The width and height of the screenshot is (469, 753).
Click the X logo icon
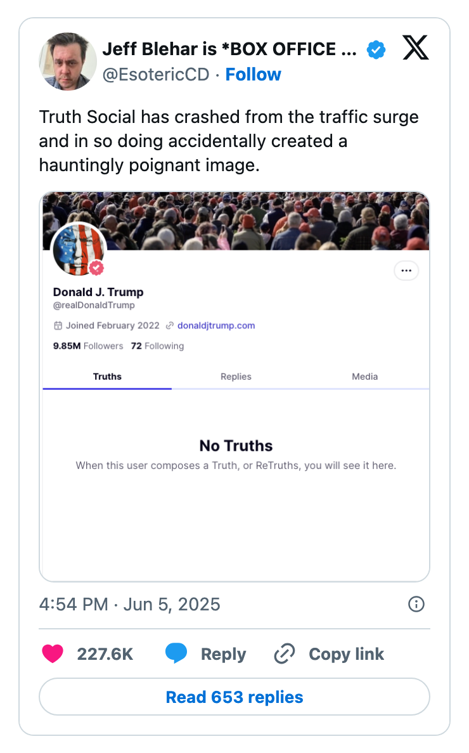416,49
